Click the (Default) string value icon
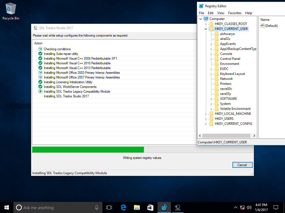 pyautogui.click(x=262, y=26)
